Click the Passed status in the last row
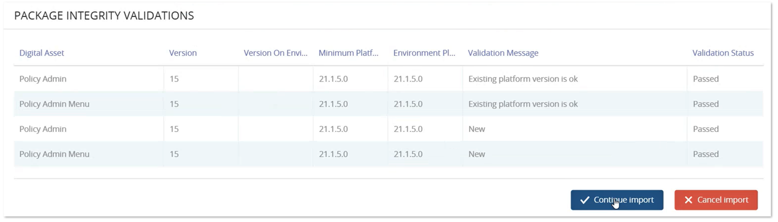Screen dimensions: 778x222 (706, 154)
